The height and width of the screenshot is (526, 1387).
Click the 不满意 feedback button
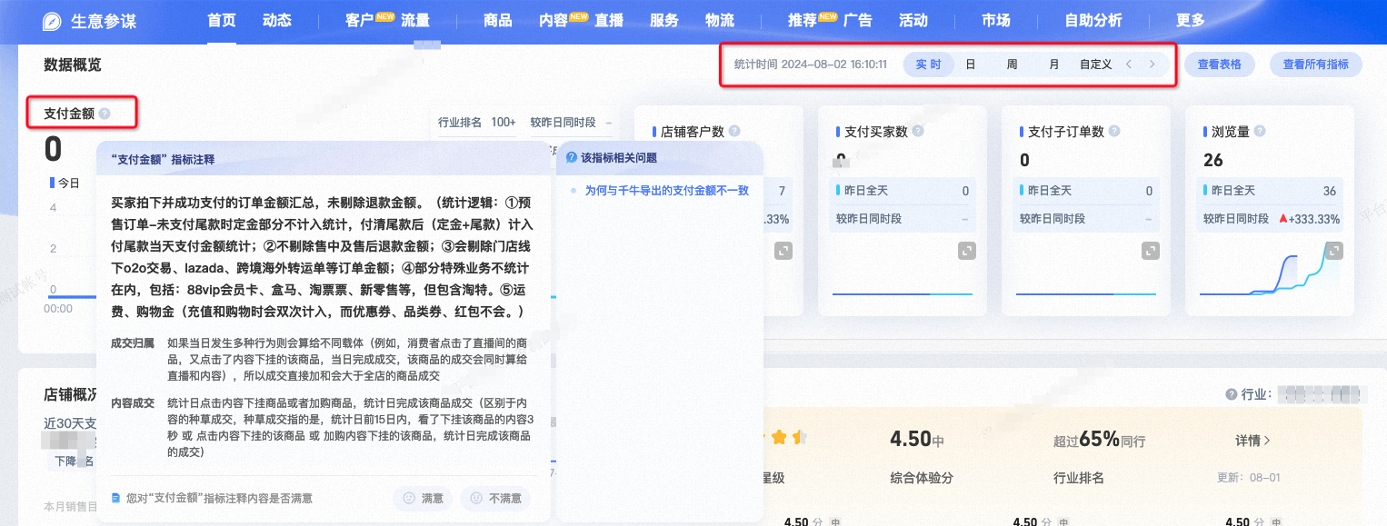[495, 498]
